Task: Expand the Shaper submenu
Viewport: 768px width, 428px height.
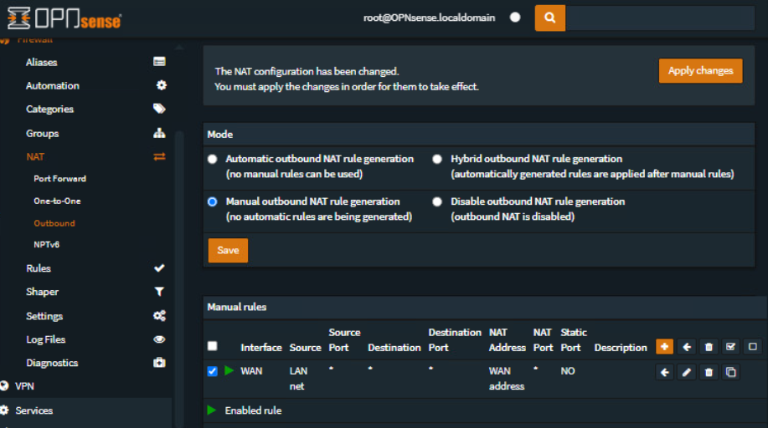Action: [x=42, y=292]
